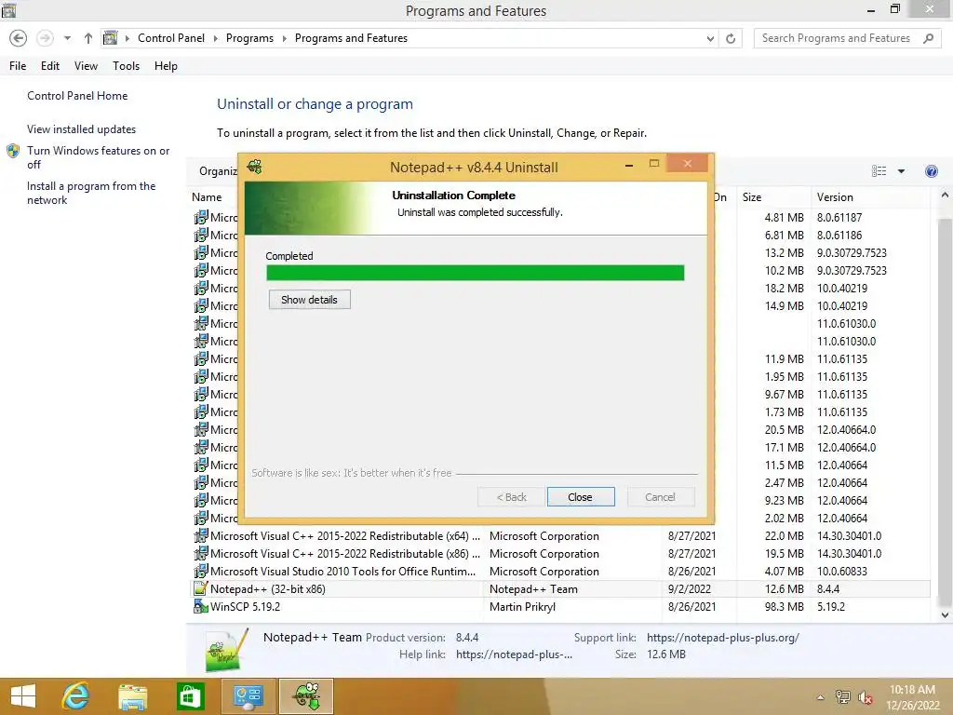Select Microsoft Visual C++ 2015-2022 Redistributable (x64)

[x=560, y=535]
